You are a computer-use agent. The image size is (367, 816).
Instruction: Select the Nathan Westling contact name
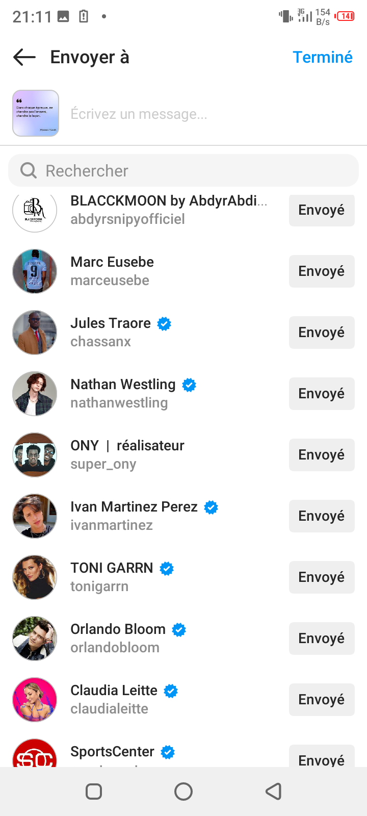(x=123, y=385)
